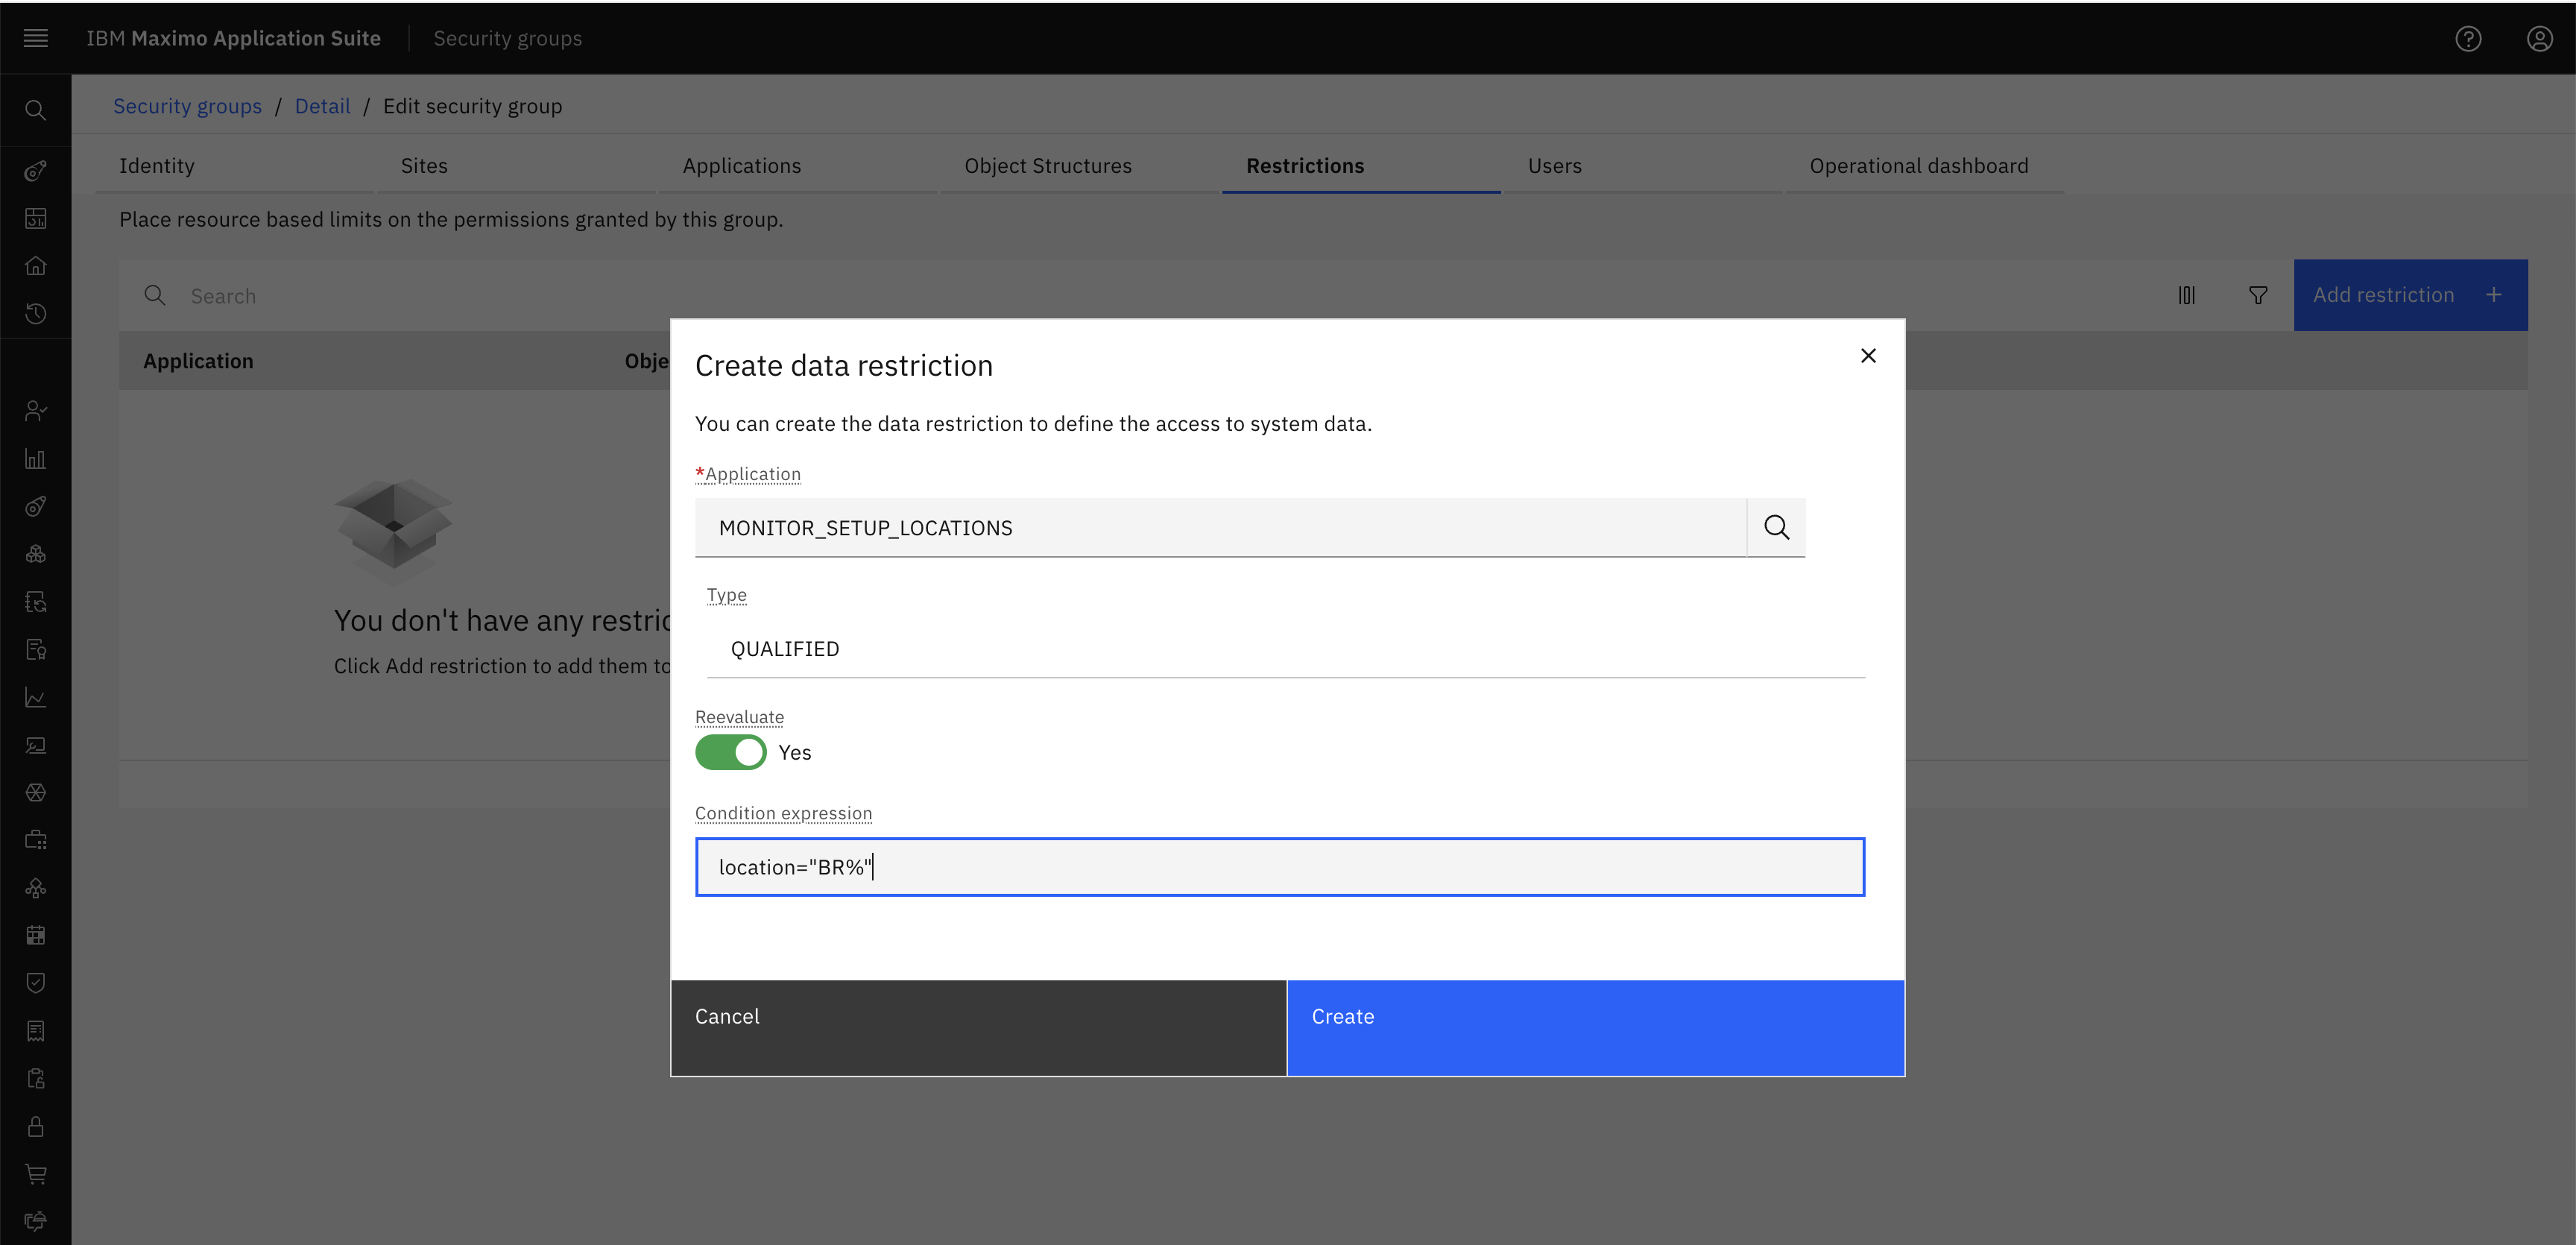
Task: Click the sidebar shopping cart icon
Action: tap(36, 1174)
